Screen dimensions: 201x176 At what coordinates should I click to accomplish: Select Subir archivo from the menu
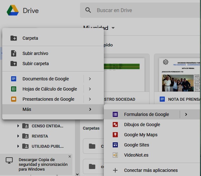(x=35, y=53)
